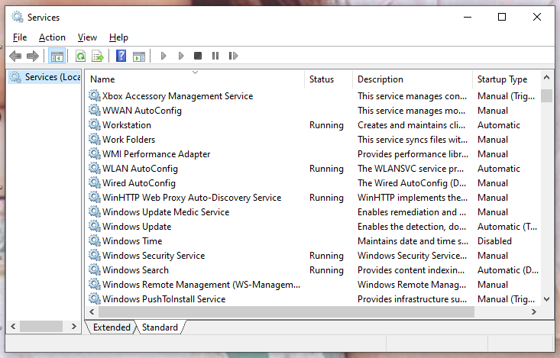Click the Forward arrow toolbar icon
The width and height of the screenshot is (560, 358).
(x=33, y=56)
